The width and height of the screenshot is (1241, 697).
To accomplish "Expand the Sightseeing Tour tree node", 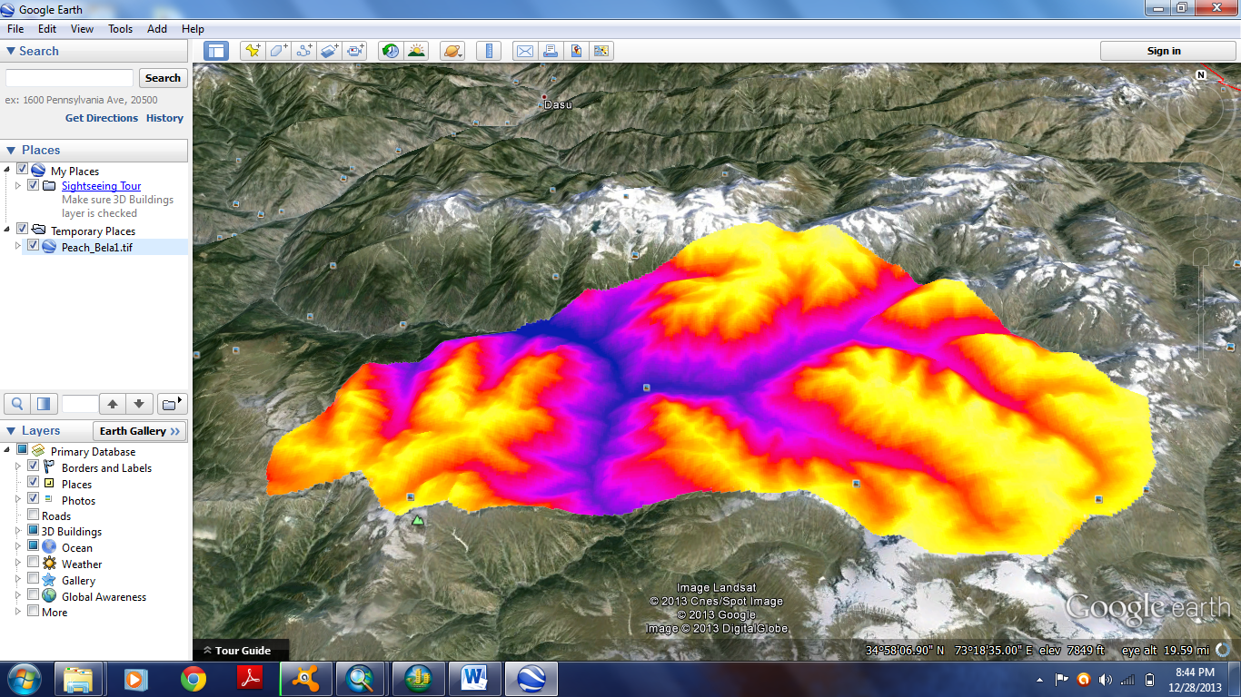I will pos(17,185).
